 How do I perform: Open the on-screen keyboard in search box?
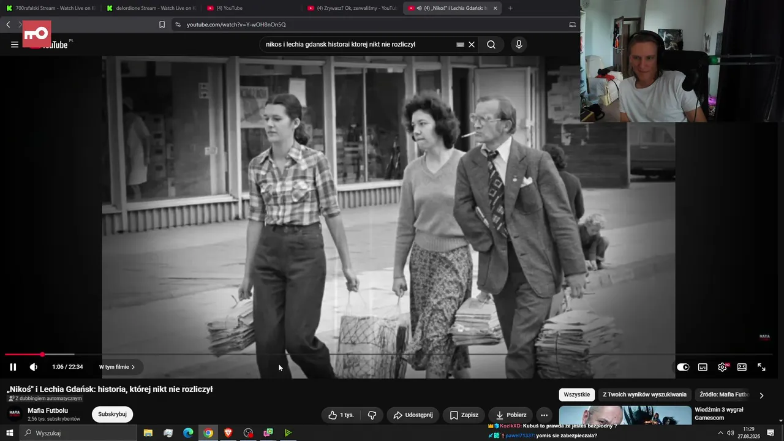pos(460,44)
